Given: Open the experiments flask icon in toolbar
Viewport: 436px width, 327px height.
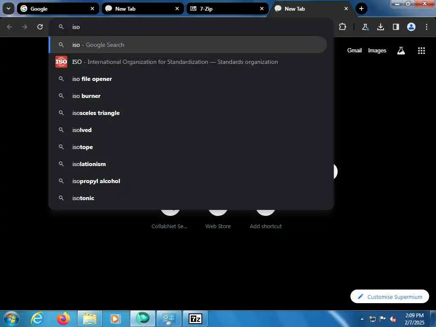Looking at the screenshot, I should click(365, 27).
